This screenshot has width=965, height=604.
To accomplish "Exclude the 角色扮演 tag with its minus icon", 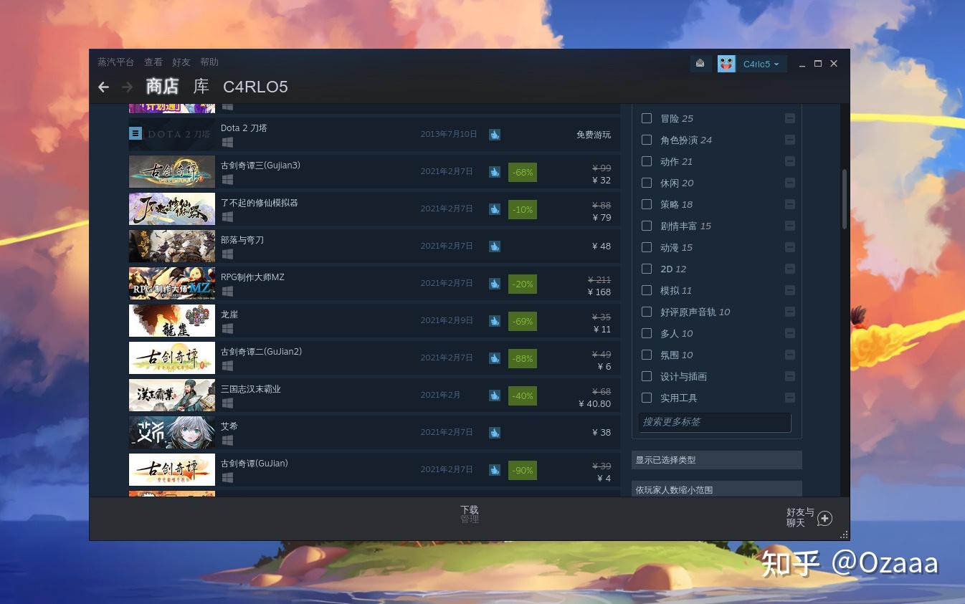I will [x=789, y=140].
